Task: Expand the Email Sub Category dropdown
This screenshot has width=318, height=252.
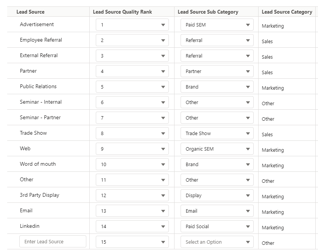Action: pos(217,211)
